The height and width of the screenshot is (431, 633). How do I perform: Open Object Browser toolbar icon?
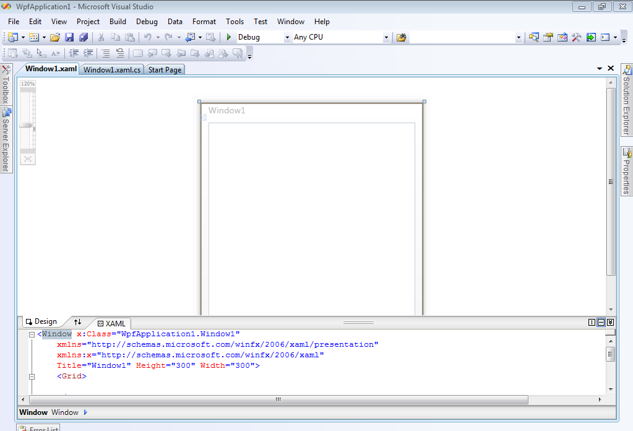[x=562, y=37]
